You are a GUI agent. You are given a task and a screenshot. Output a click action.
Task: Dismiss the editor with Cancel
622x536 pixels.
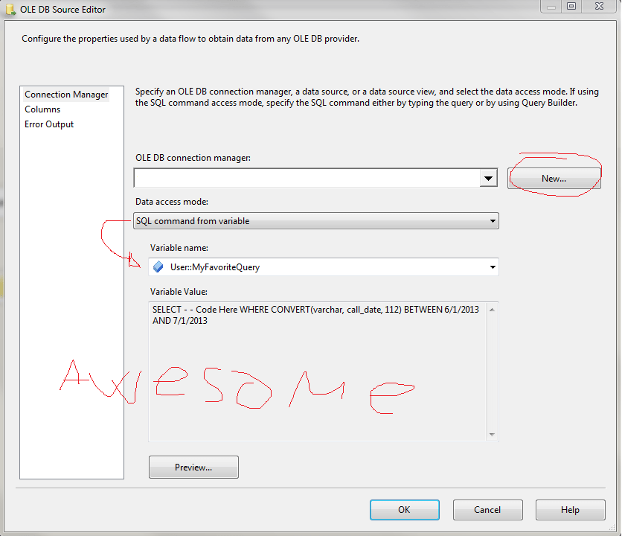(487, 510)
